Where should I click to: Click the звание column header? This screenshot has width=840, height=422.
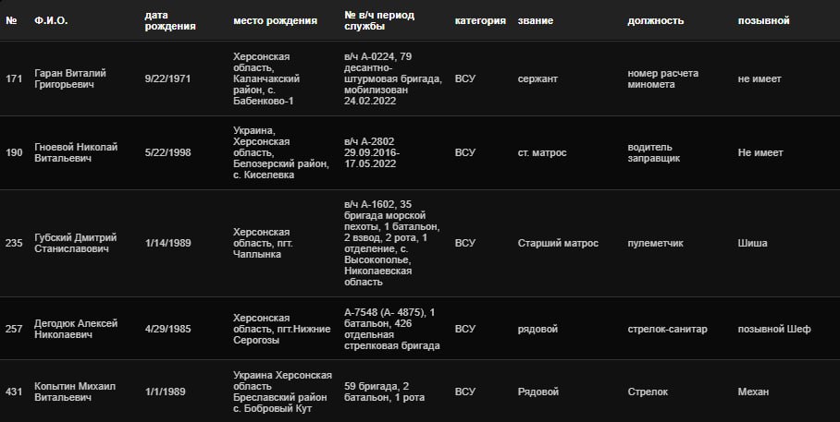tap(536, 21)
